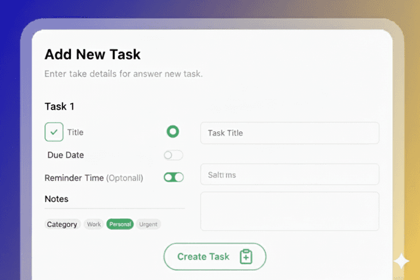Viewport: 420px width, 280px height.
Task: Focus the Task Title input field
Action: coord(289,133)
